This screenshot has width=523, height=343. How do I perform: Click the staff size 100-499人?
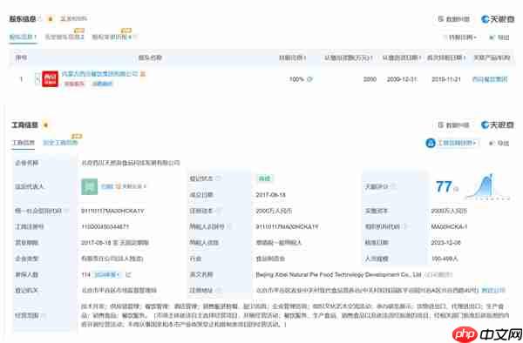445,259
